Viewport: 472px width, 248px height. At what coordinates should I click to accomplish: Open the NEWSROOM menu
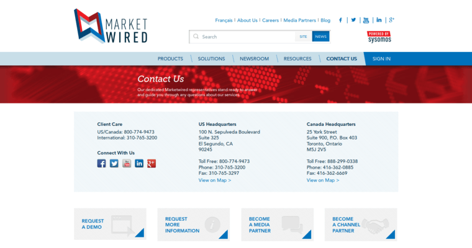pos(255,59)
